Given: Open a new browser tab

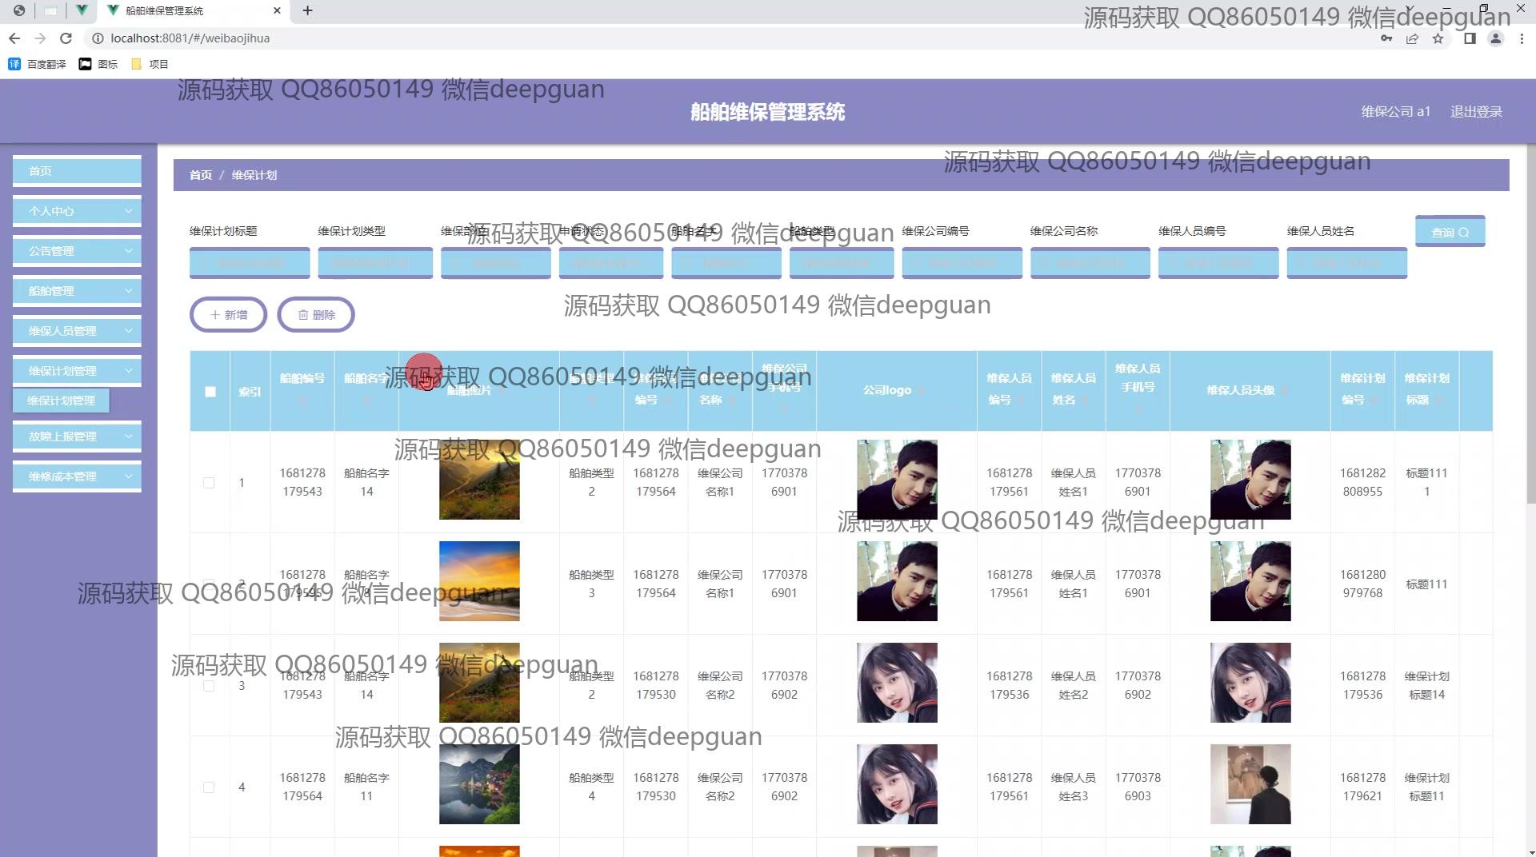Looking at the screenshot, I should pos(307,10).
